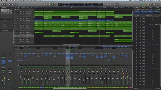Expand the first track's folder disclosure triangle

tap(16, 11)
